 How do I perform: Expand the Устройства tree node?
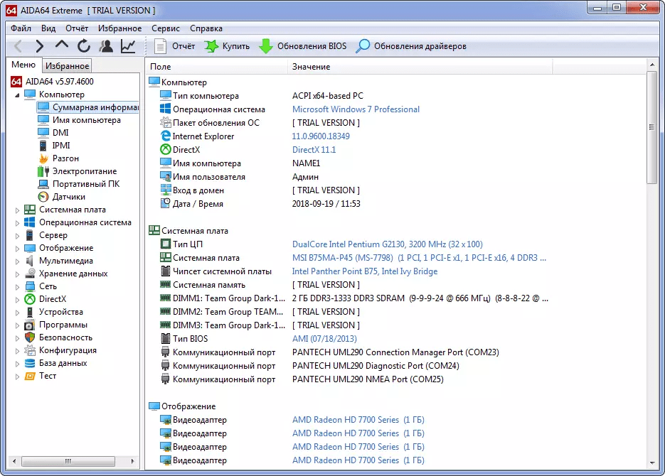pyautogui.click(x=17, y=312)
